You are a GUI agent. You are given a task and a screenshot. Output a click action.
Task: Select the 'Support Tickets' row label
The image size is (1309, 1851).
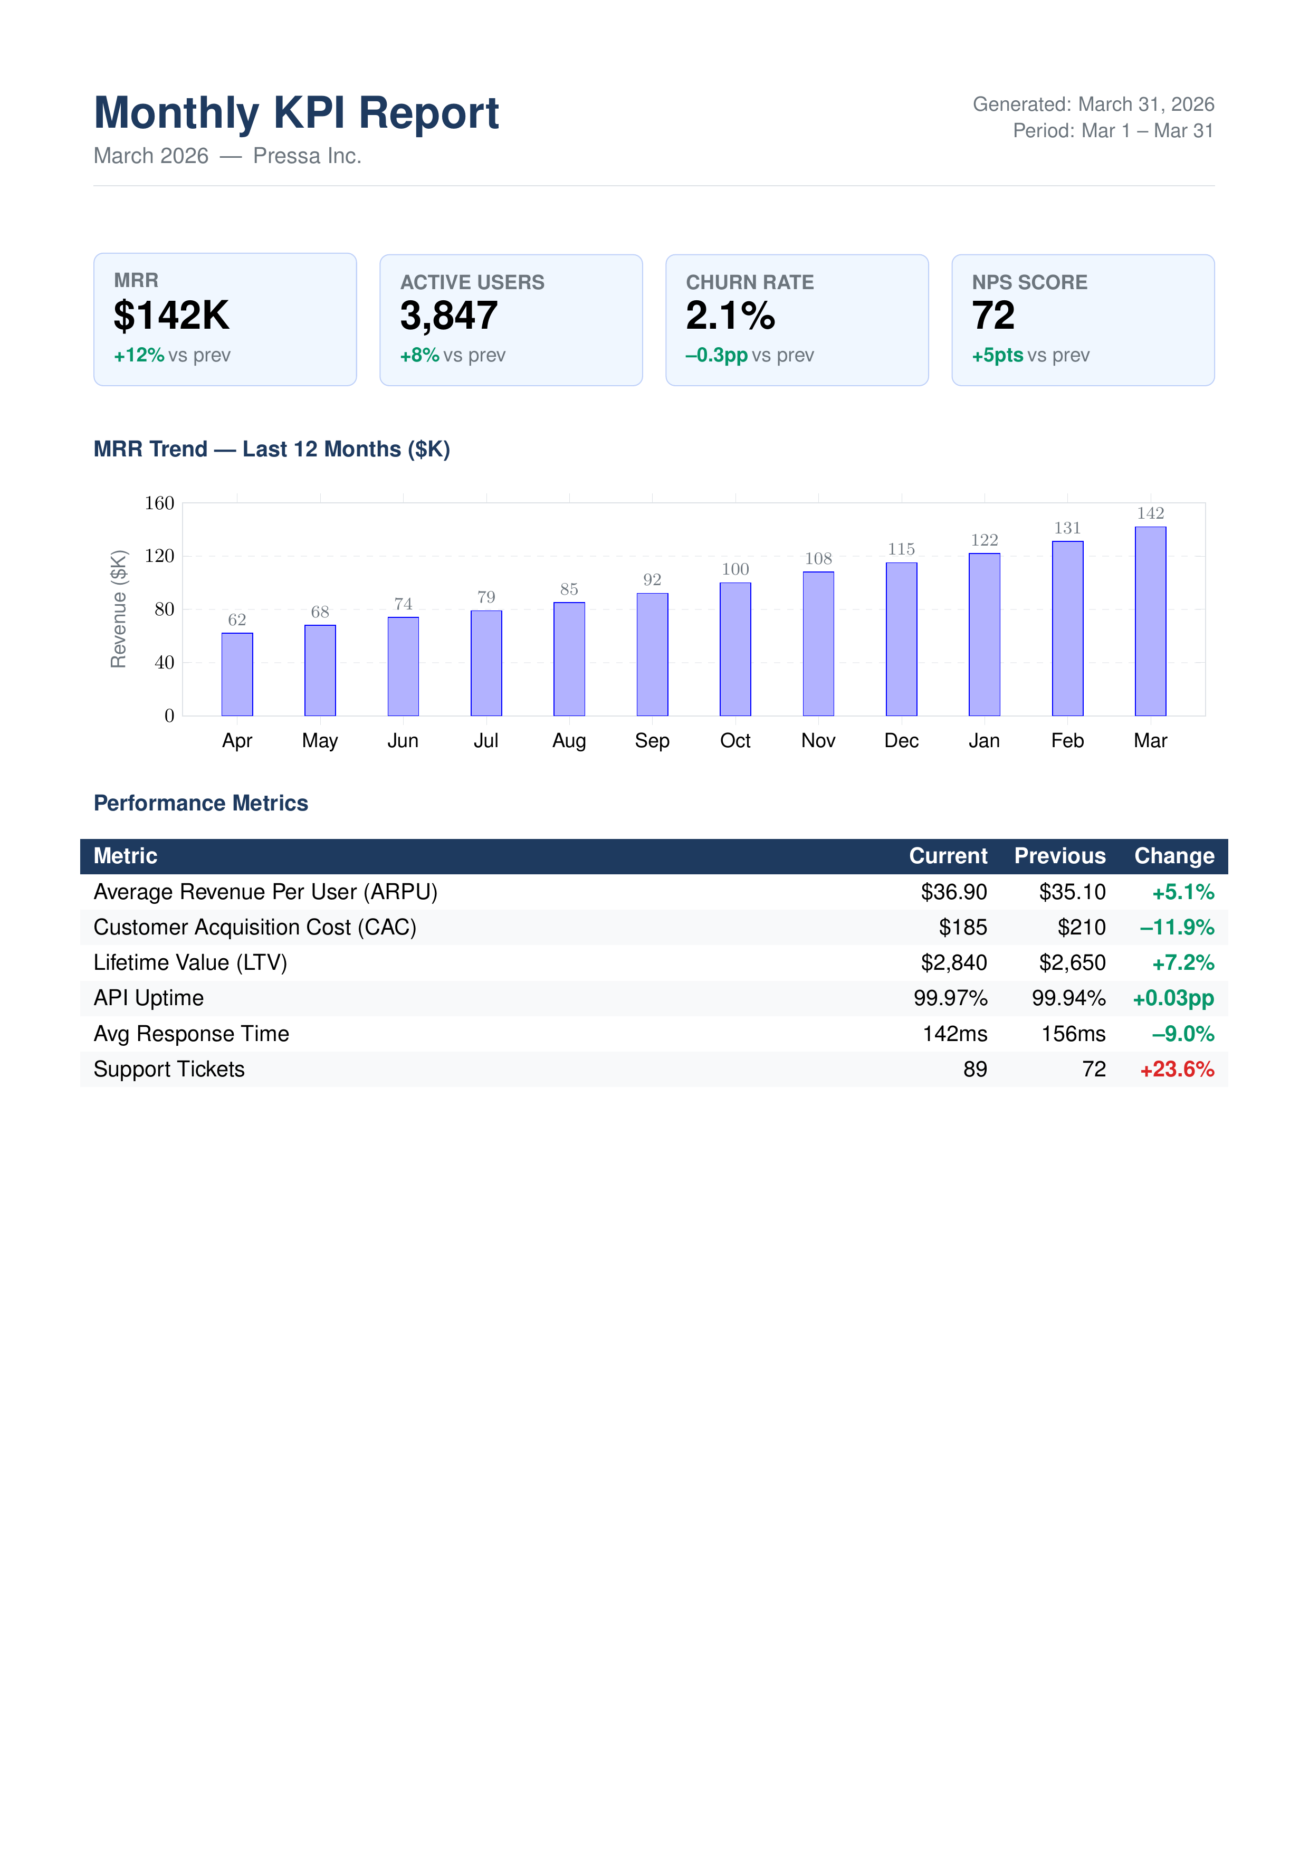click(x=168, y=1070)
